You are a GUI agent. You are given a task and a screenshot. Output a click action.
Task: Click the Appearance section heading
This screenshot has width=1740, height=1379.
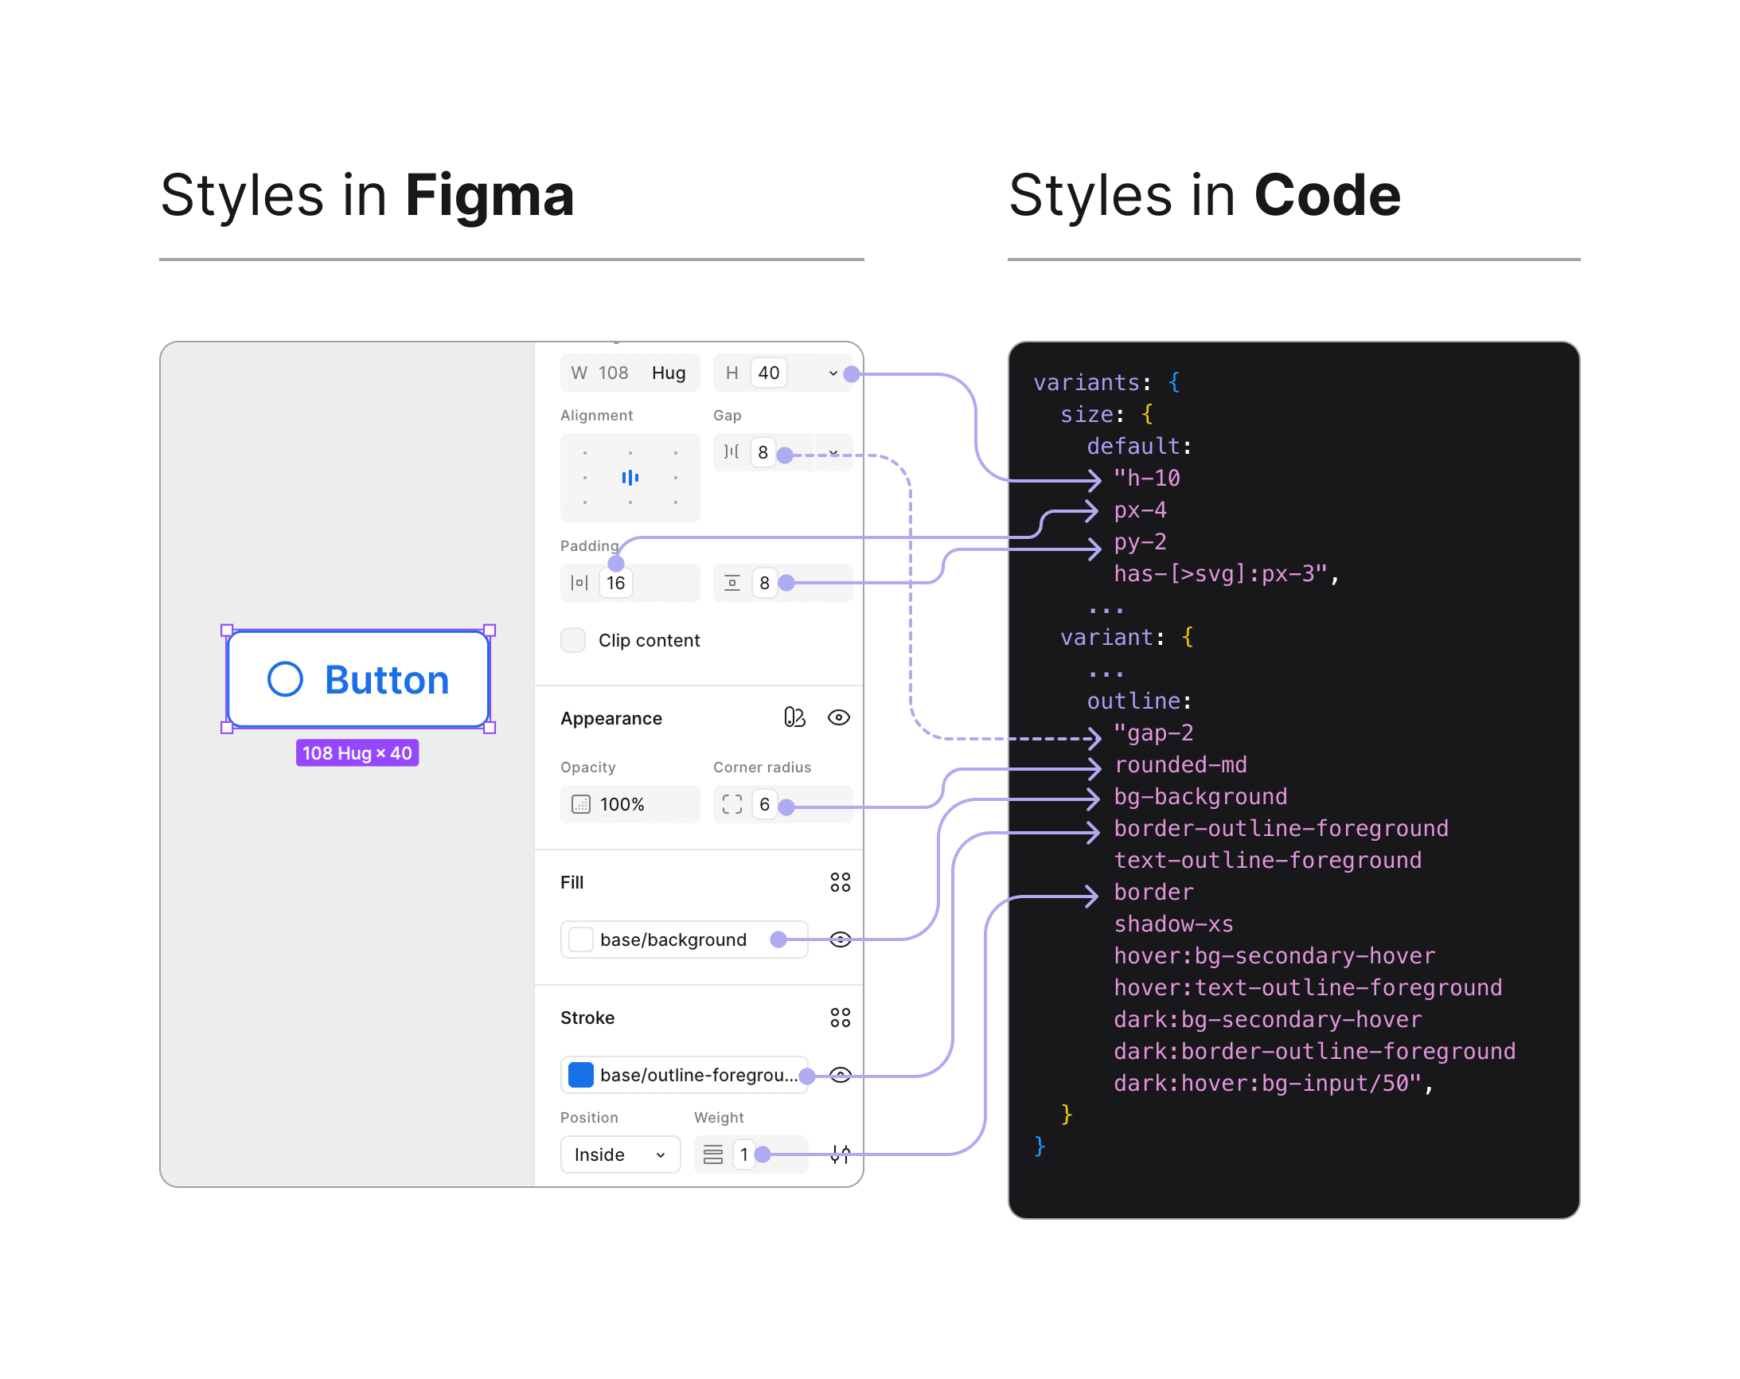[611, 719]
